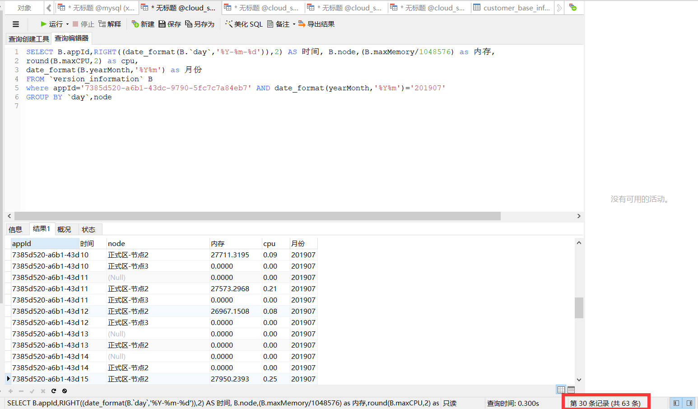Toggle the left pane layout icon
The width and height of the screenshot is (698, 409).
[676, 403]
